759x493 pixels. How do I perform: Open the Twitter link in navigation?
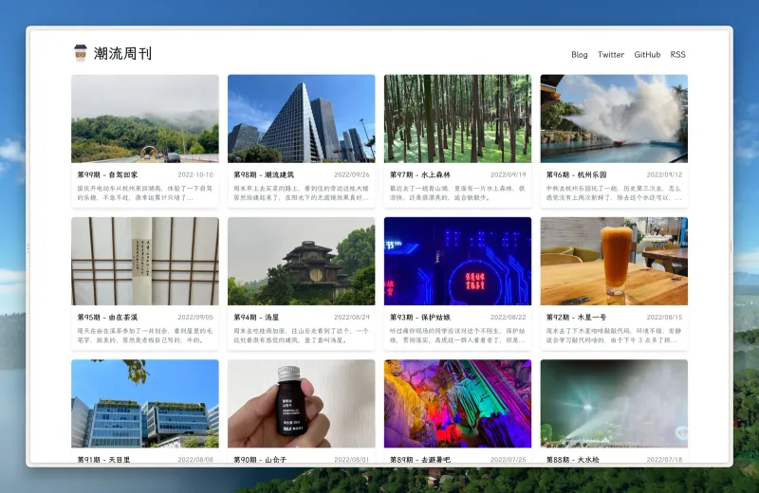point(611,55)
